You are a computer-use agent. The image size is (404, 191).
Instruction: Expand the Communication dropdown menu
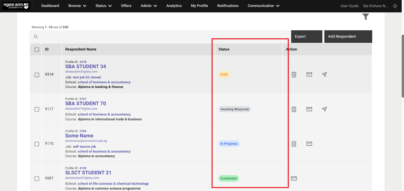[263, 6]
